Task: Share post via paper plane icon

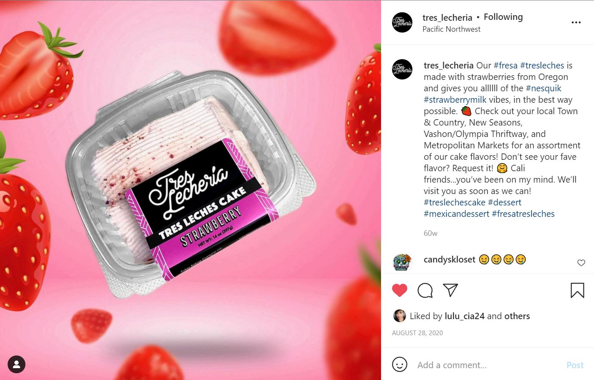Action: click(450, 290)
